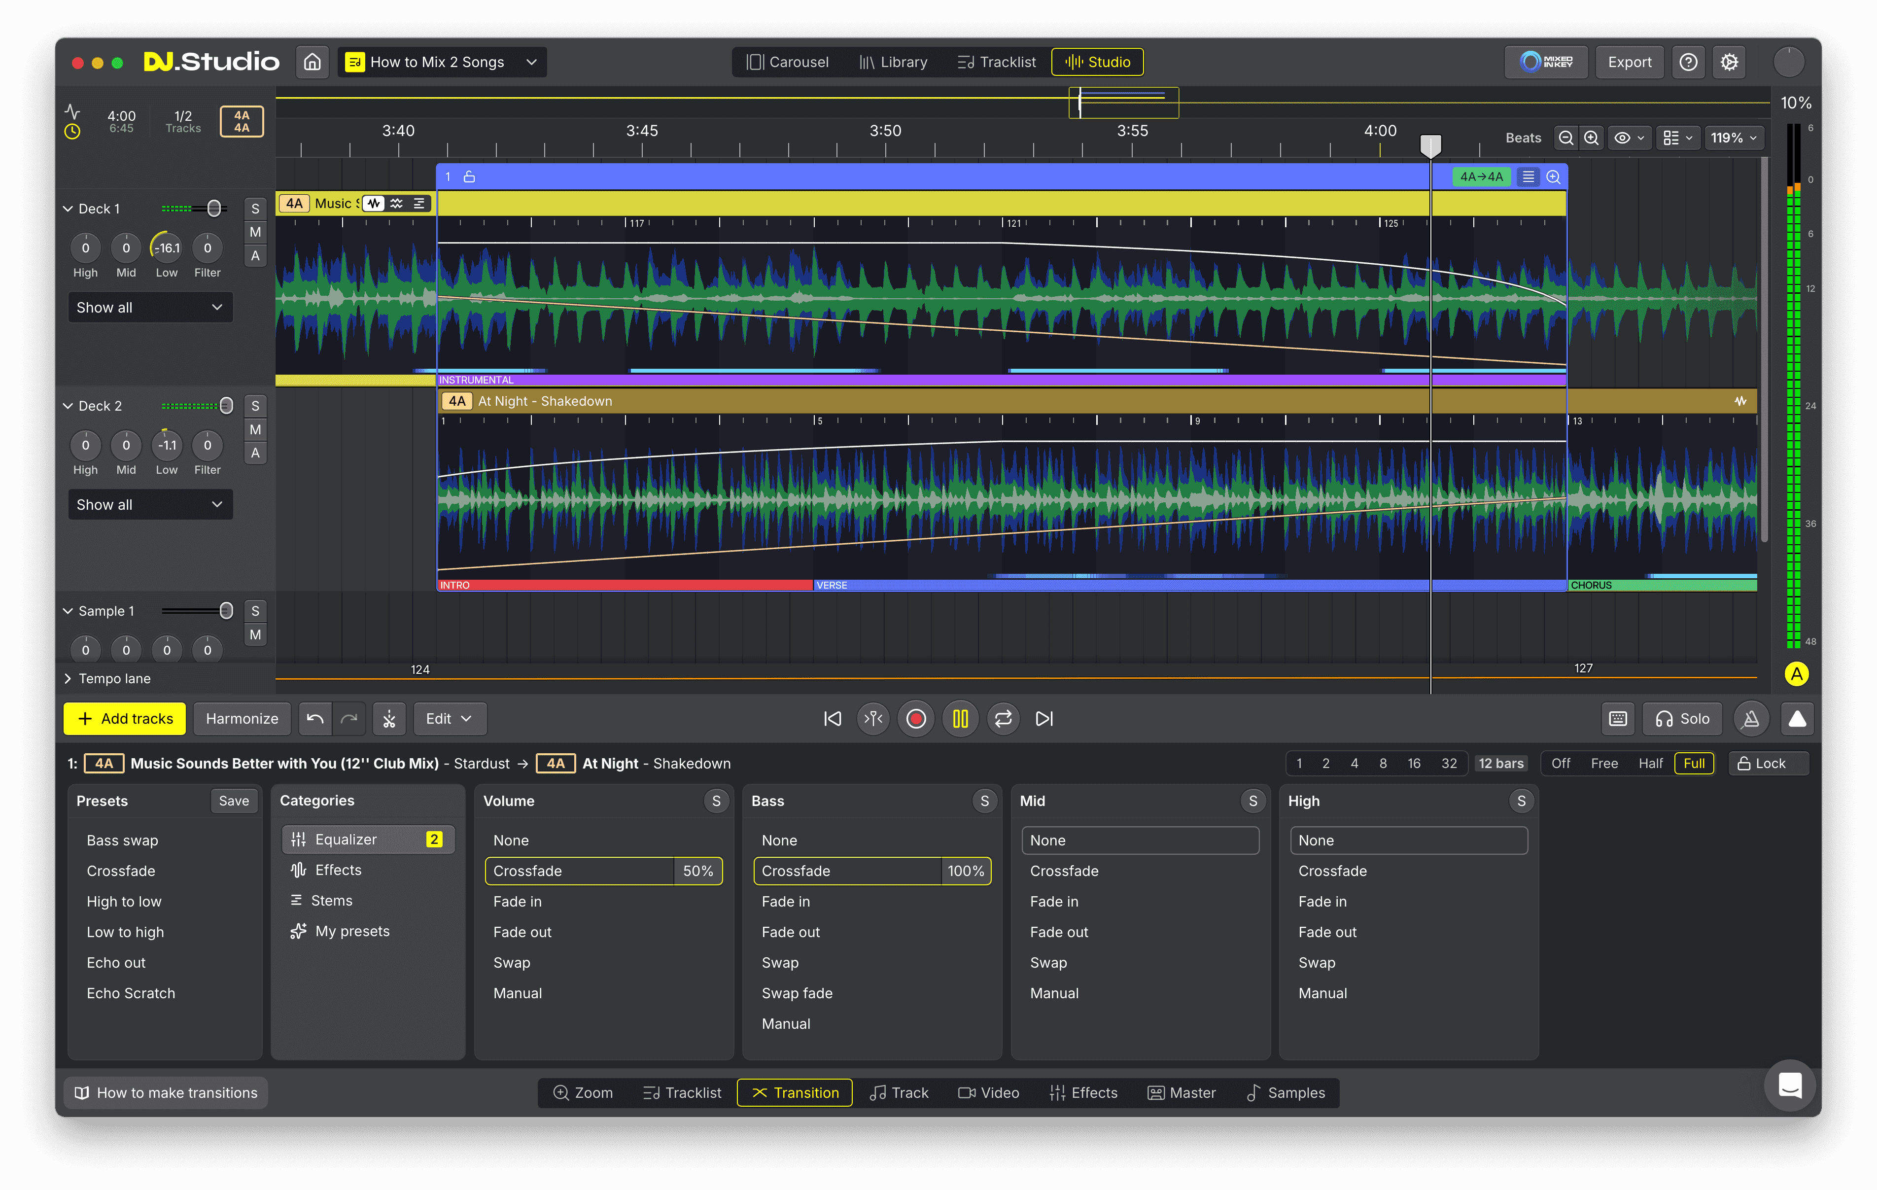1877x1190 pixels.
Task: Open the Master bottom tab
Action: pyautogui.click(x=1182, y=1092)
